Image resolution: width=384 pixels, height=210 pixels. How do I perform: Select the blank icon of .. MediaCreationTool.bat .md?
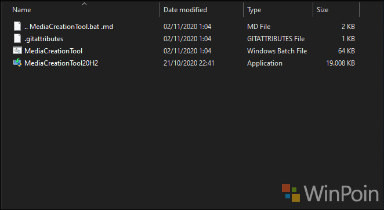click(17, 26)
